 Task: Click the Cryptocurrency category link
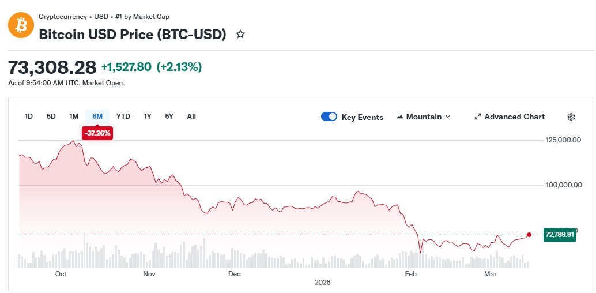(63, 17)
